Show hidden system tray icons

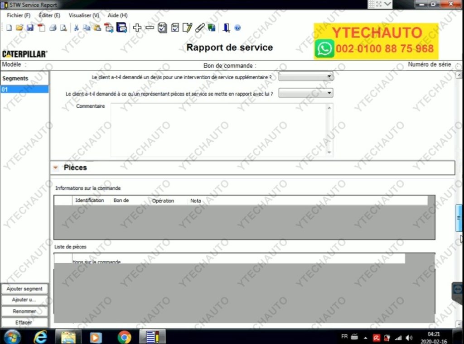(x=366, y=338)
